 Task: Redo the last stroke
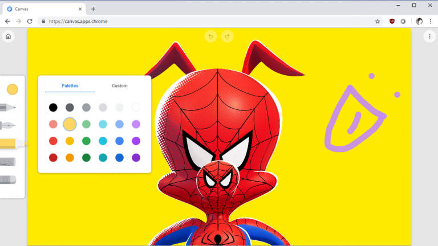[x=228, y=36]
